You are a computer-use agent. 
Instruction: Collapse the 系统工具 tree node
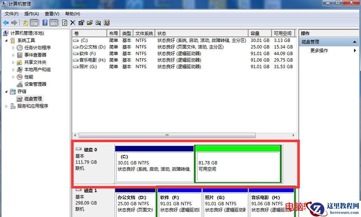point(6,40)
